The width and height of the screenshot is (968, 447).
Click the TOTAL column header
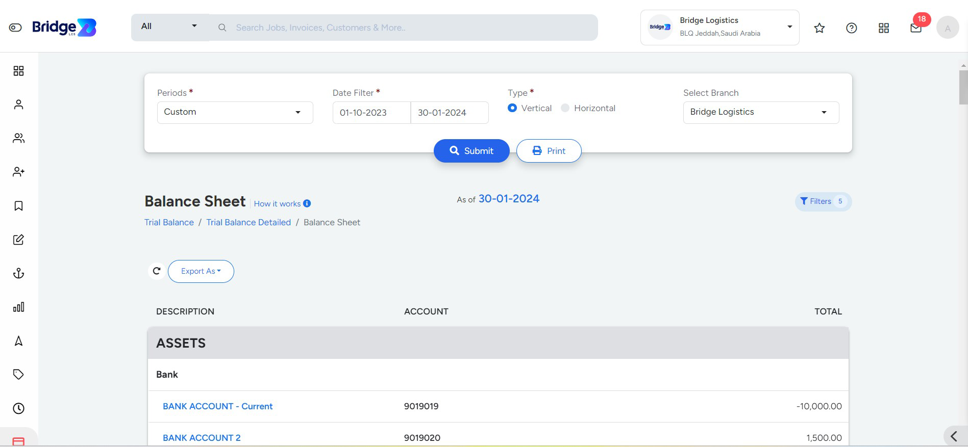(828, 311)
